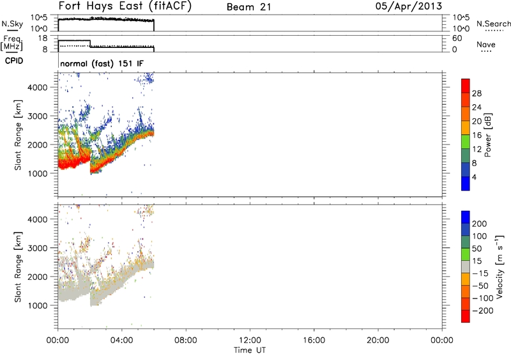Screen dimensions: 511x354
Task: Click the date '05/Apr/2013'
Action: pyautogui.click(x=409, y=6)
